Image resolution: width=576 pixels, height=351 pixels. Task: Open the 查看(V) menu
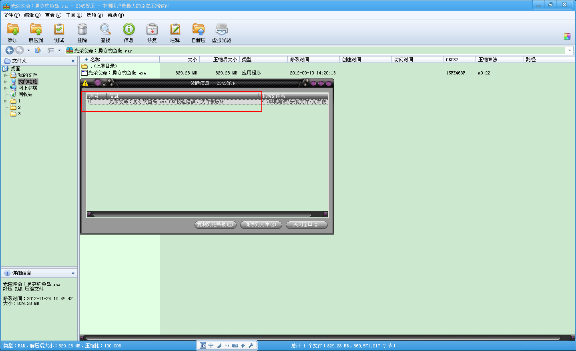[53, 15]
